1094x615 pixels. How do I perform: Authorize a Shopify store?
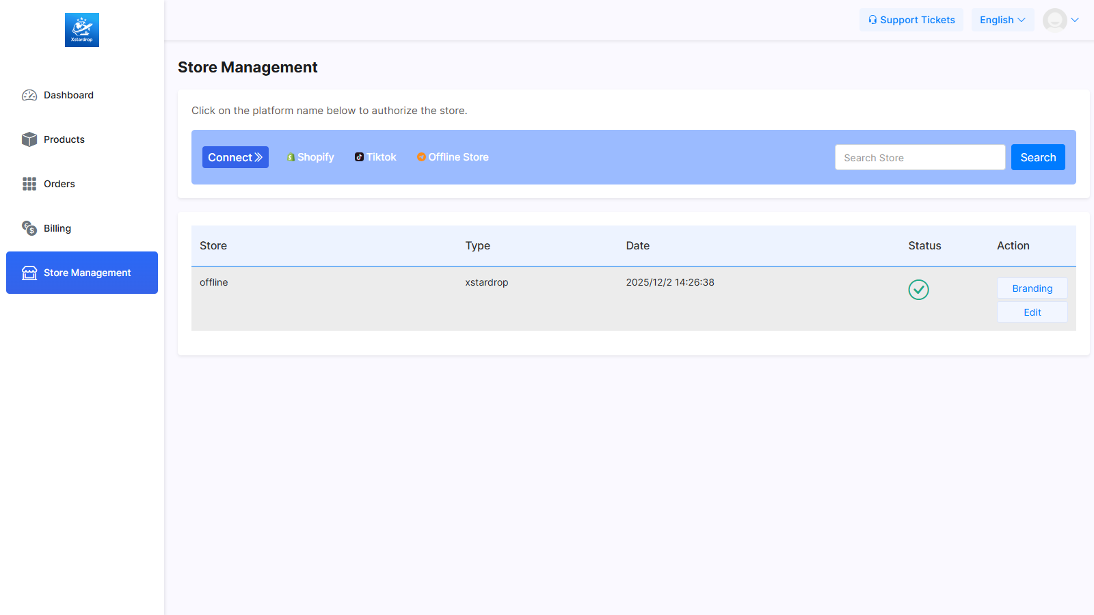point(310,157)
